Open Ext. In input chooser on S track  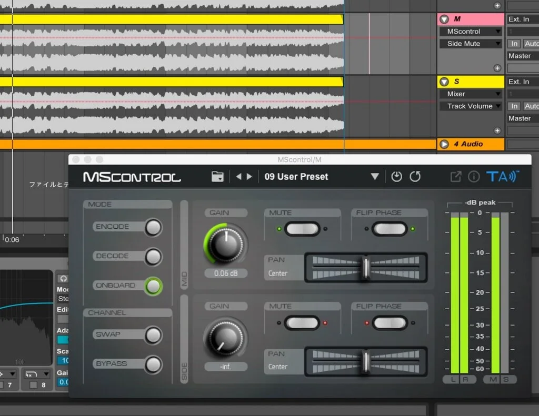(523, 82)
